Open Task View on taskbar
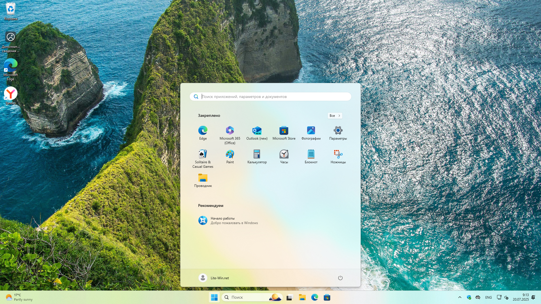 [290, 297]
